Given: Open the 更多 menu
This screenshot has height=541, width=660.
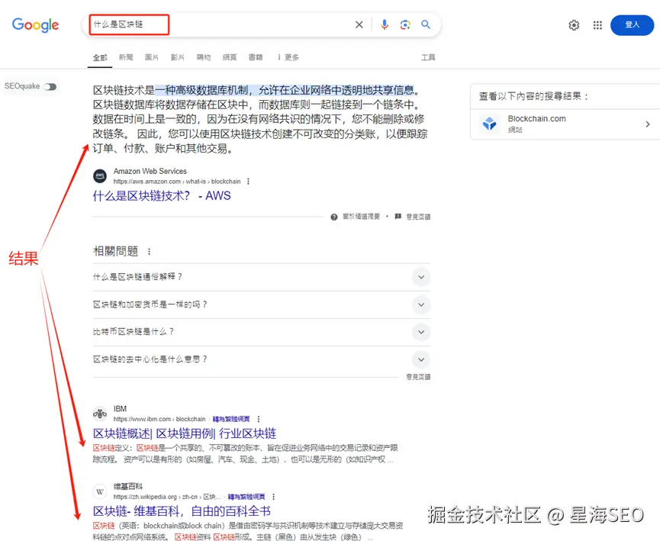Looking at the screenshot, I should click(x=288, y=57).
